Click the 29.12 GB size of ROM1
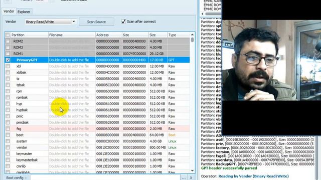321x180 pixels. [156, 53]
